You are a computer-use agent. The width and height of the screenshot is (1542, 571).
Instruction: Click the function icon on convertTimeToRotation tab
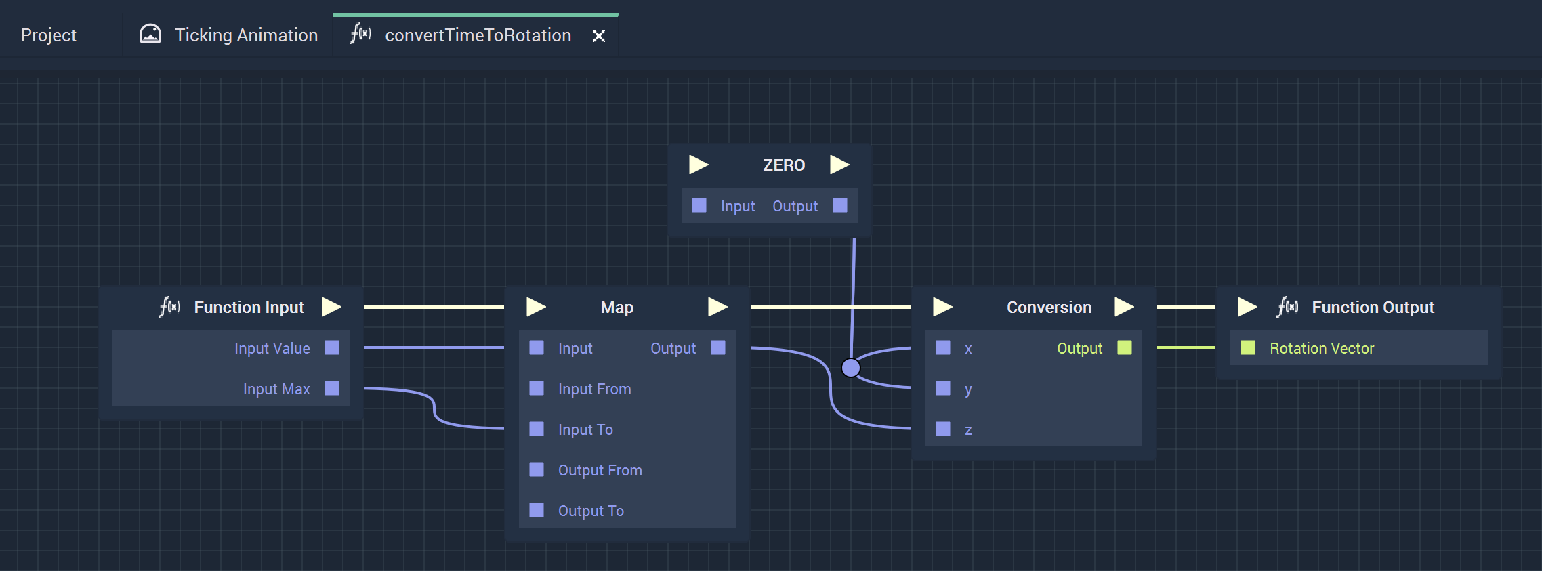coord(360,33)
